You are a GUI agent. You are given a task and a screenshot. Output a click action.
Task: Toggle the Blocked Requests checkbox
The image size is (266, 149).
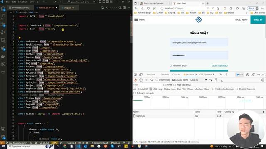click(237, 89)
